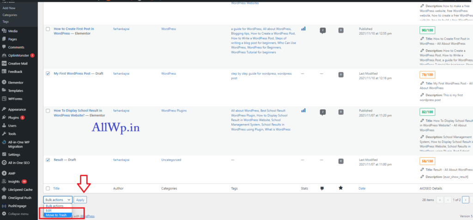Open How To Display School Result post link
This screenshot has height=220, width=473.
[x=78, y=113]
